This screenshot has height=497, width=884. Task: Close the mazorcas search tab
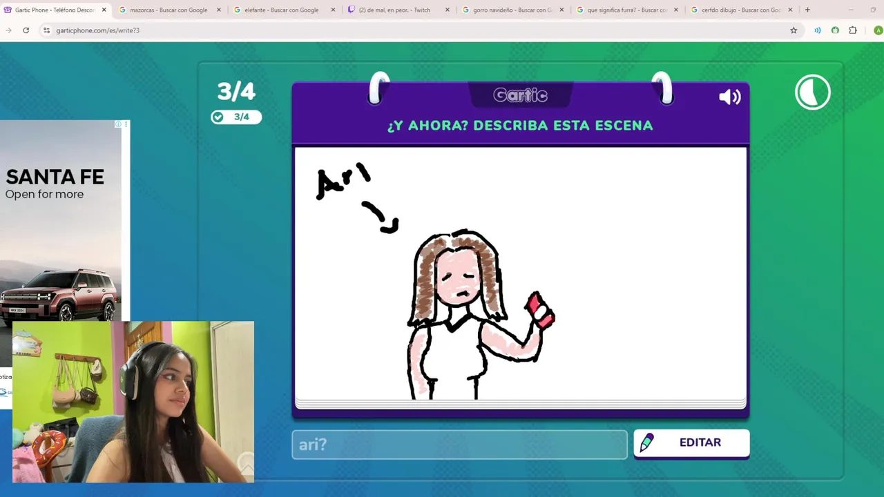[219, 10]
